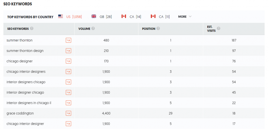
Task: Click help icon next to Est. Visits header
Action: click(x=219, y=29)
